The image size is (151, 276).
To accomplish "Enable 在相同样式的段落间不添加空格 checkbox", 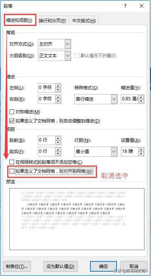I will (x=12, y=162).
